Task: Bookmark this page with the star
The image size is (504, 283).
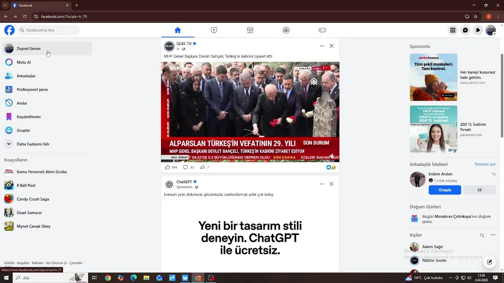Action: 476,17
